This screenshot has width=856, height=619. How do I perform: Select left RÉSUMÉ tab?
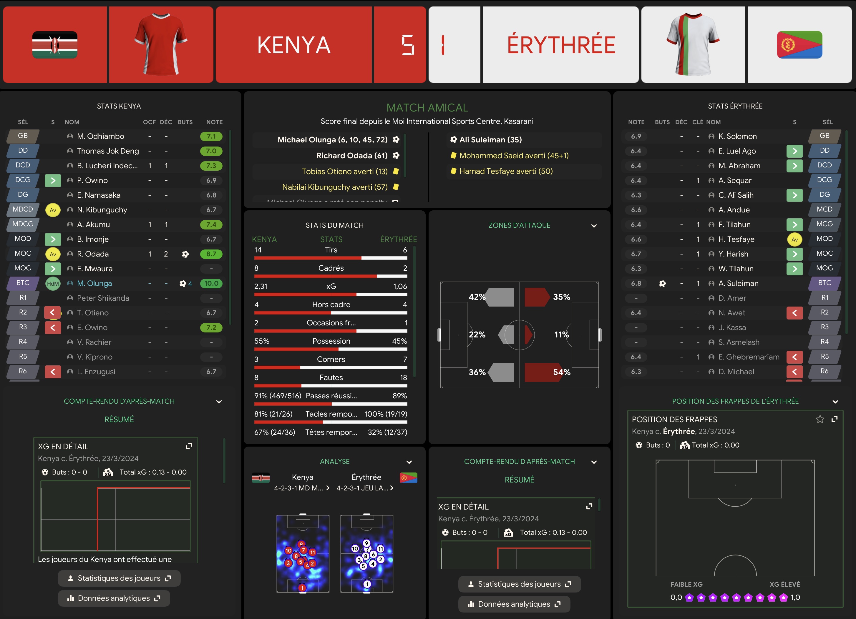(x=119, y=420)
